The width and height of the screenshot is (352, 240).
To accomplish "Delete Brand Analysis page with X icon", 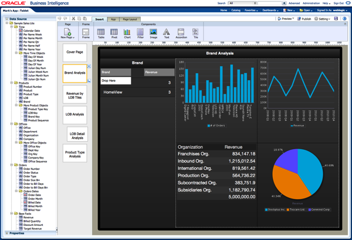I will tap(89, 66).
